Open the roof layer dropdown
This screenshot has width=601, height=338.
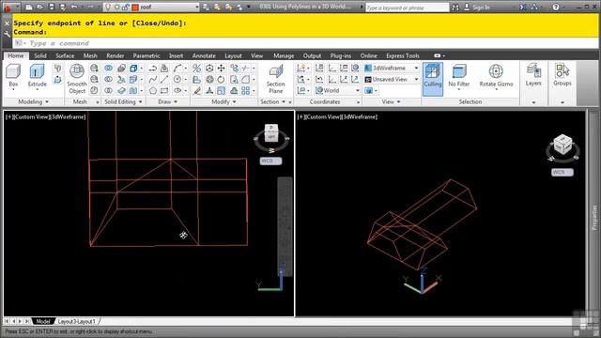coord(196,7)
